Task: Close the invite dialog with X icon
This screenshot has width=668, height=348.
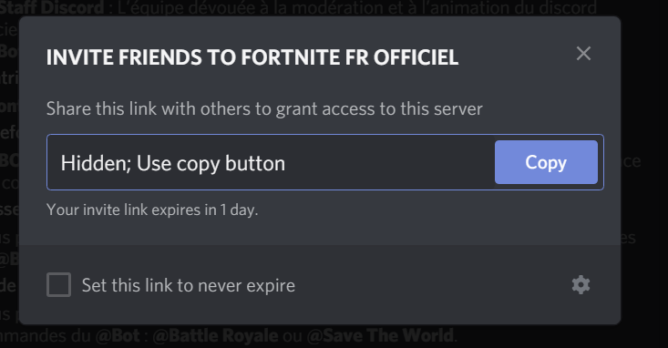Action: [x=583, y=54]
